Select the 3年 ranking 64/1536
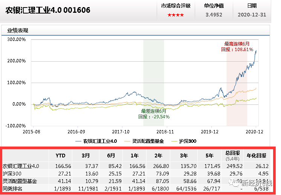The image size is (281, 195). [186, 189]
